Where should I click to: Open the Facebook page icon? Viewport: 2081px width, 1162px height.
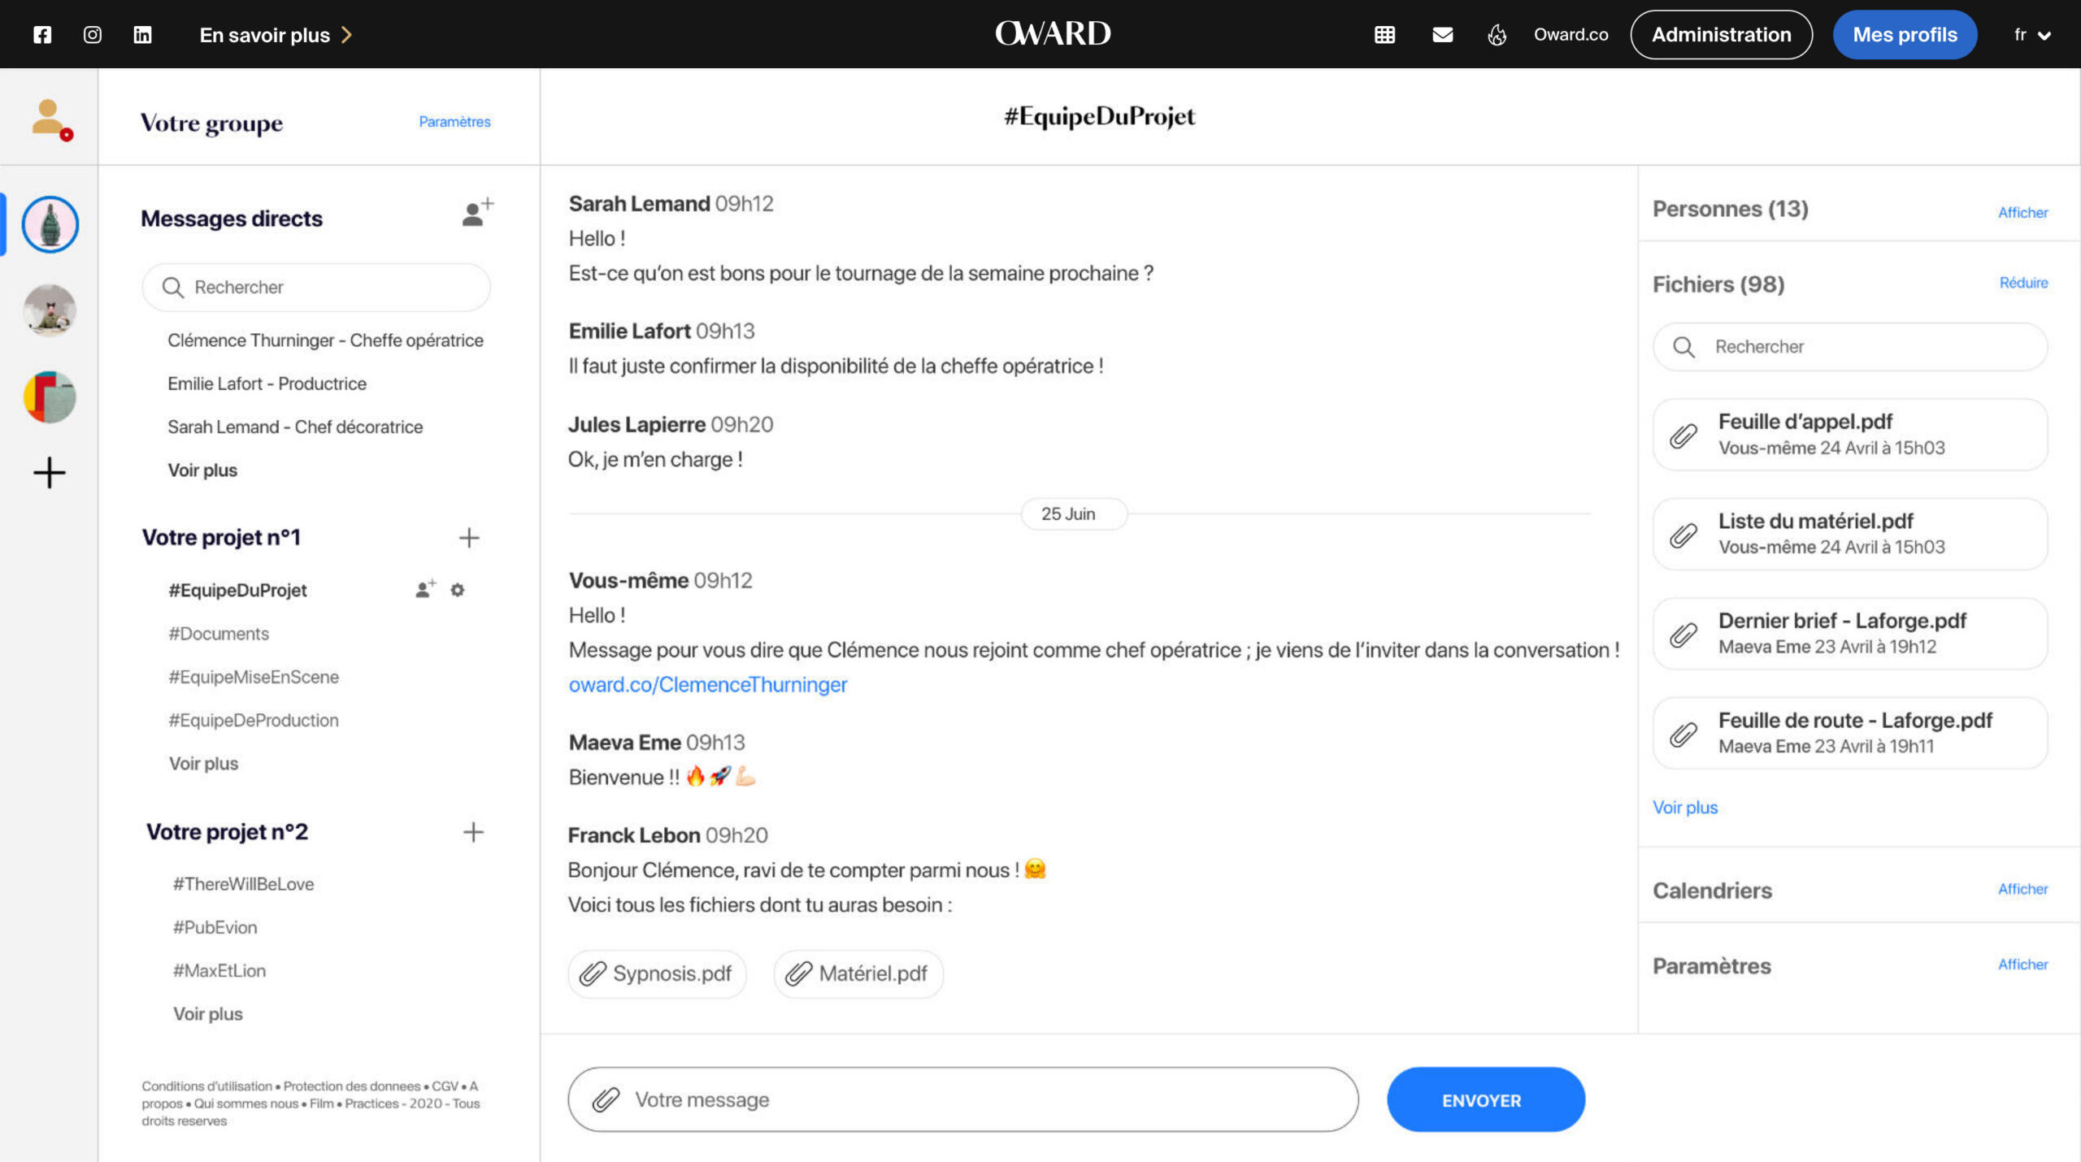pos(42,35)
